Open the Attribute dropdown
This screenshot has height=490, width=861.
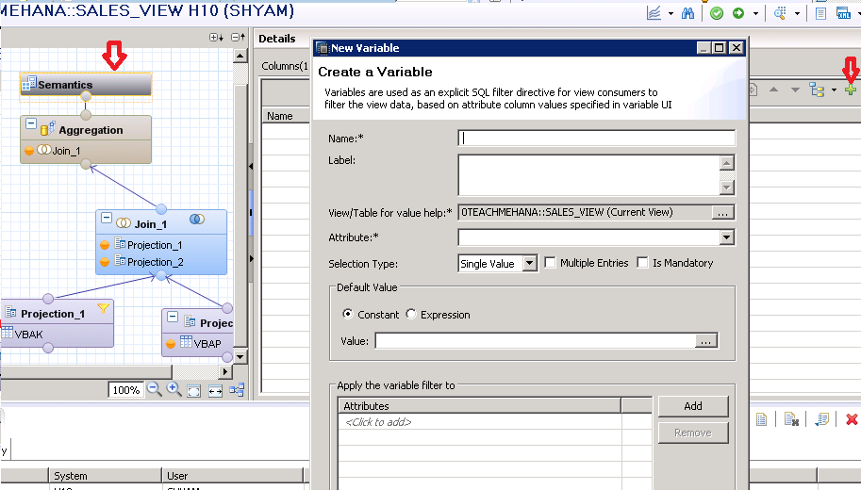click(726, 237)
